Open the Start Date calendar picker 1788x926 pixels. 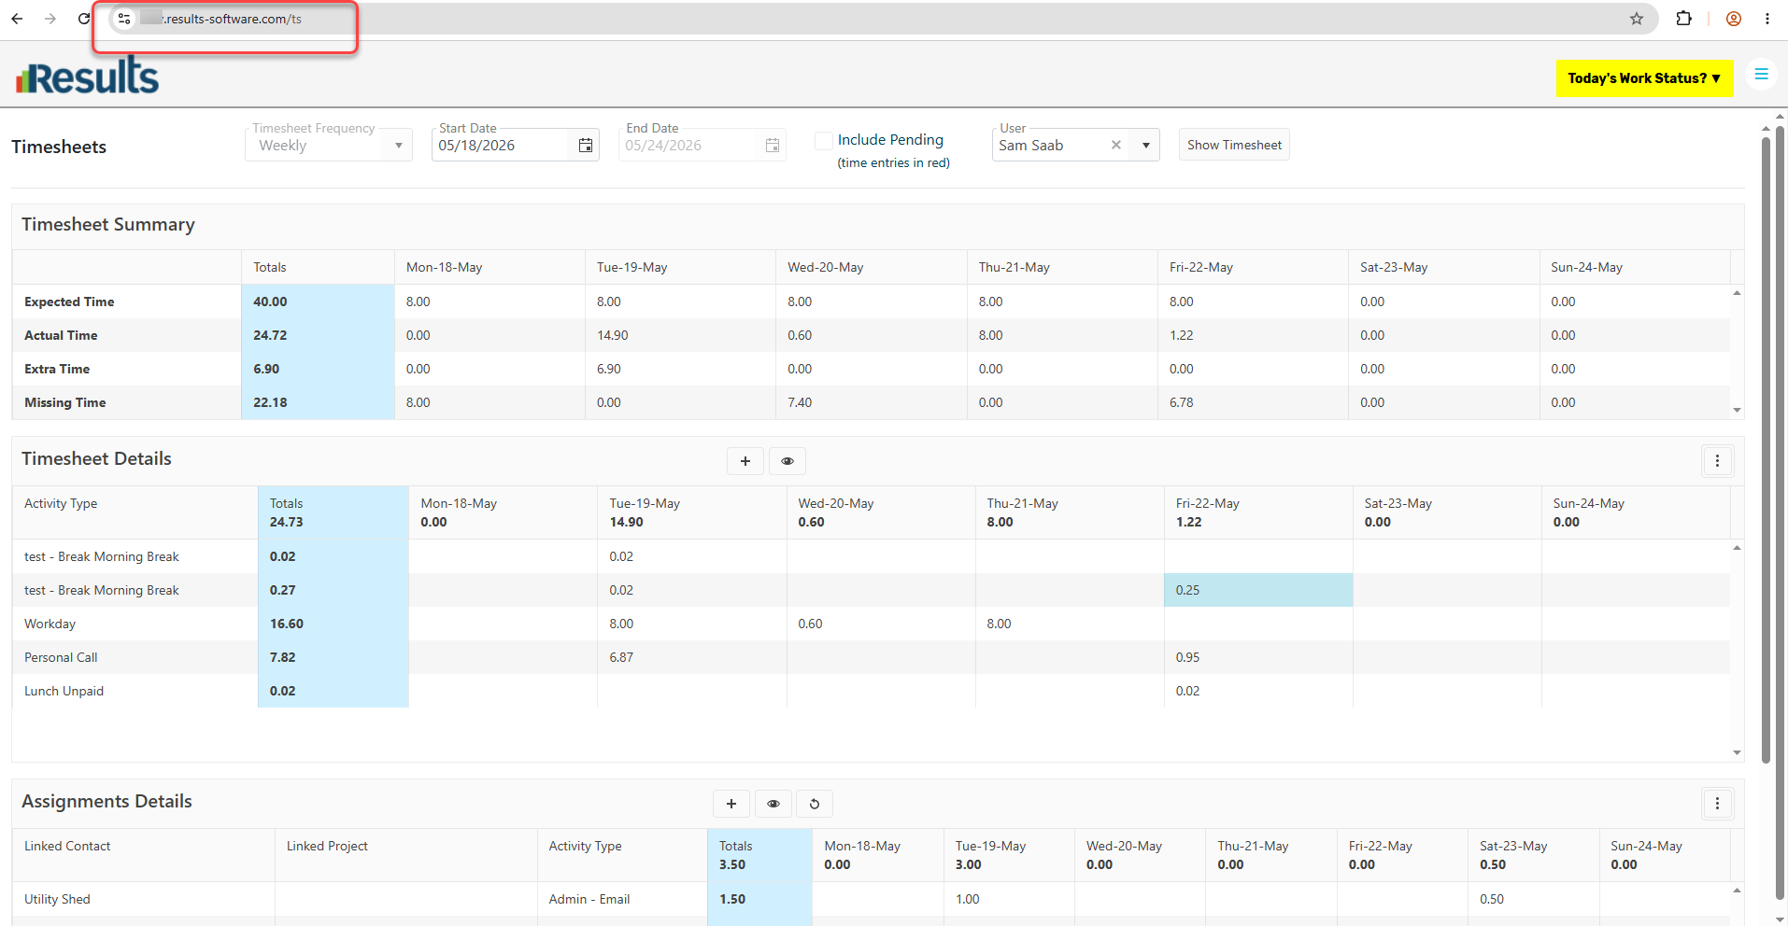coord(586,145)
